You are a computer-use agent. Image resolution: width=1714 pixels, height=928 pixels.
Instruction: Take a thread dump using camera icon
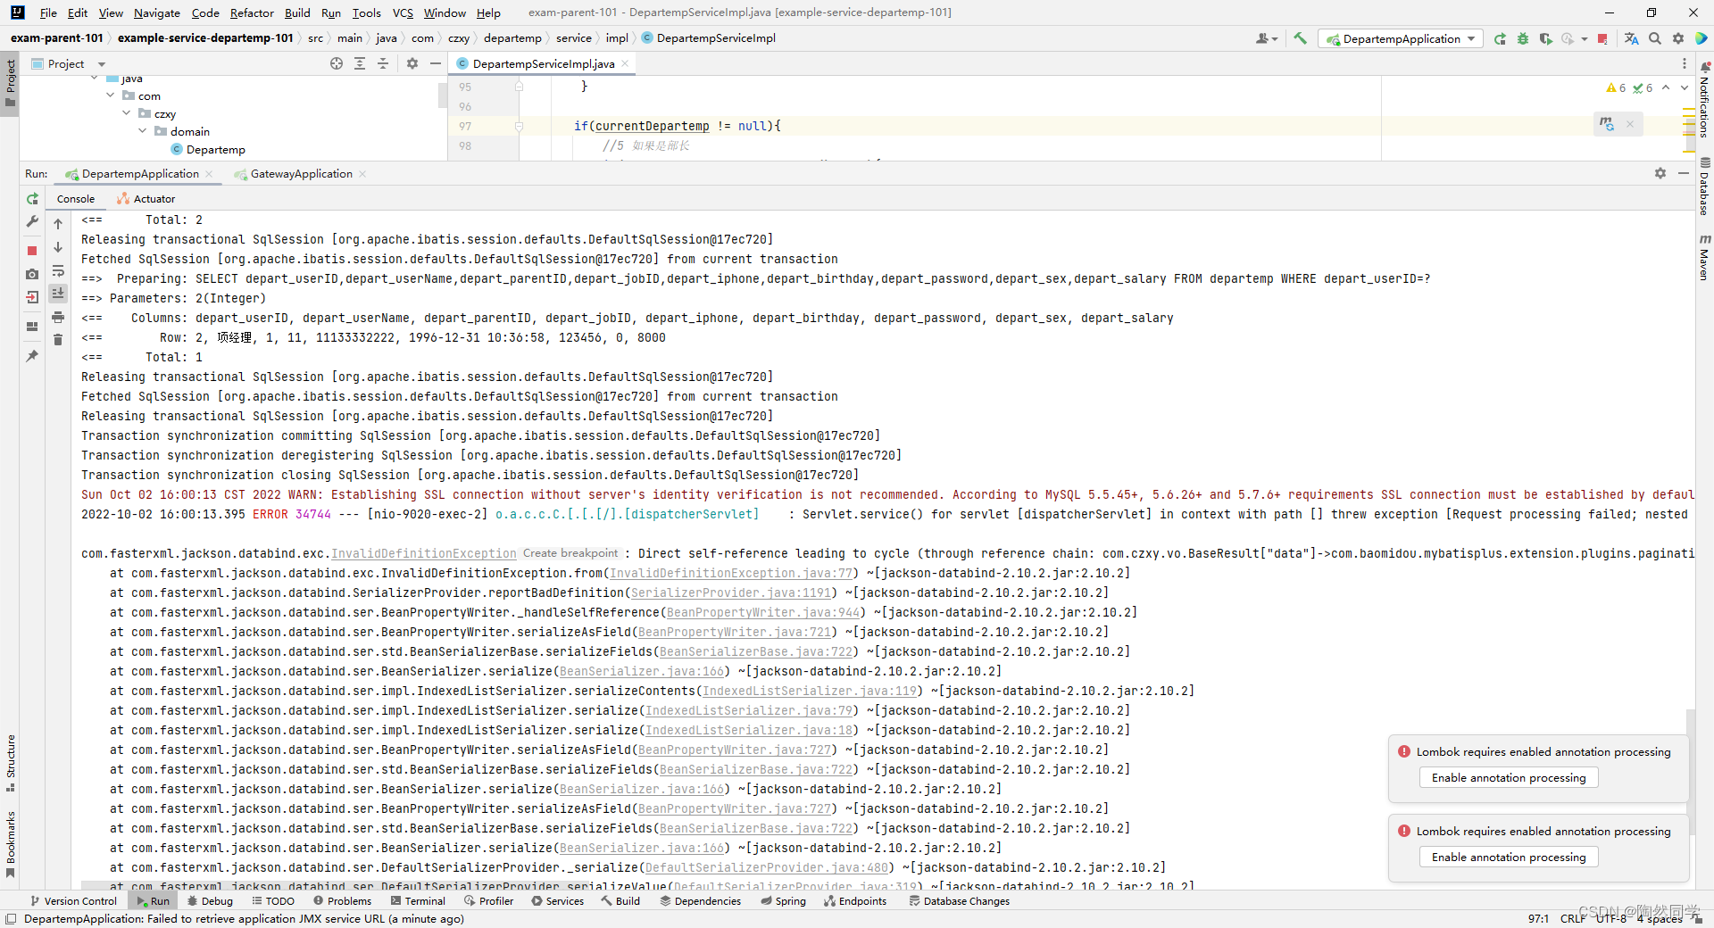pos(32,274)
